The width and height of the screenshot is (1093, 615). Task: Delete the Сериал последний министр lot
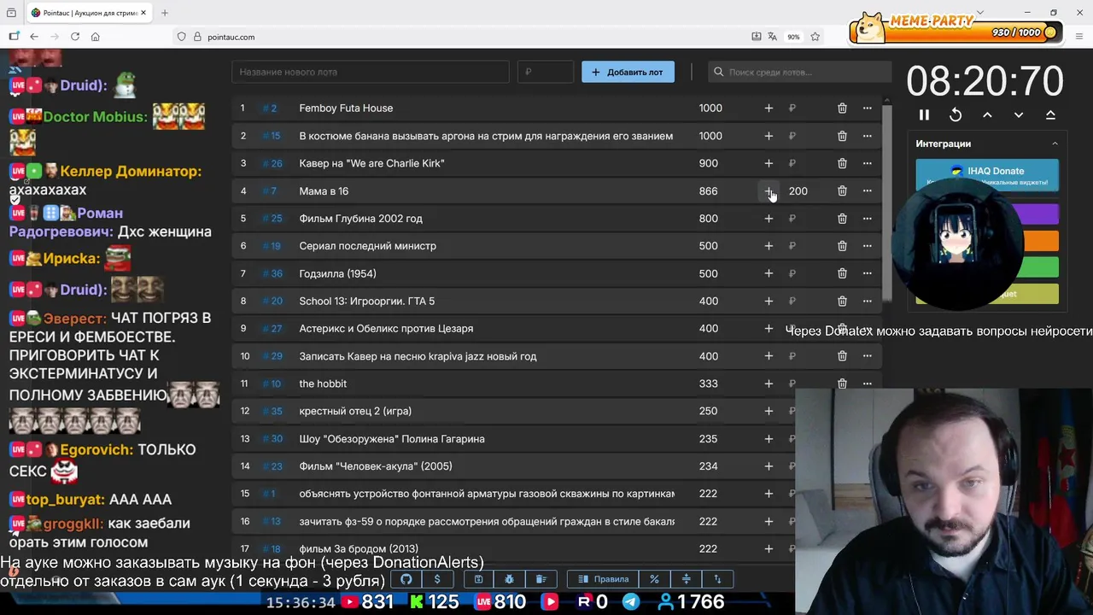click(x=842, y=246)
